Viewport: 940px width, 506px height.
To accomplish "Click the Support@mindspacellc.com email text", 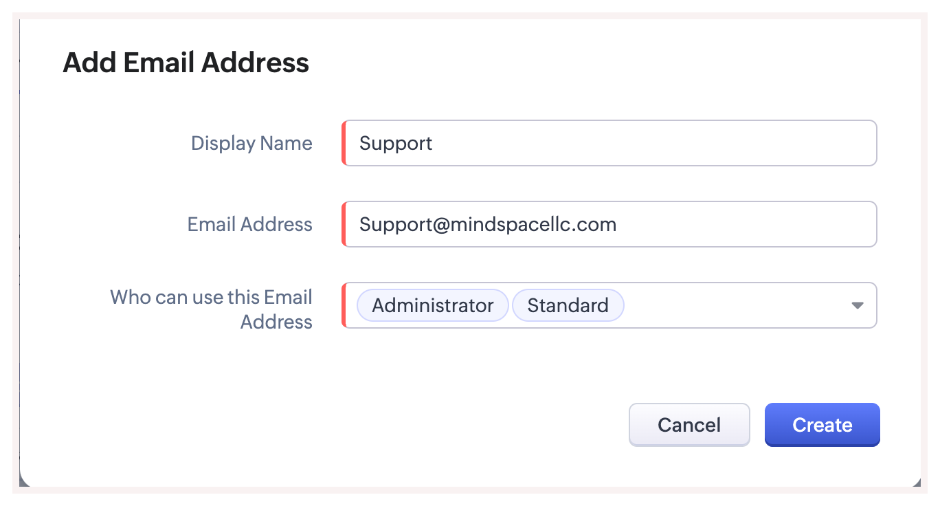I will click(x=487, y=224).
